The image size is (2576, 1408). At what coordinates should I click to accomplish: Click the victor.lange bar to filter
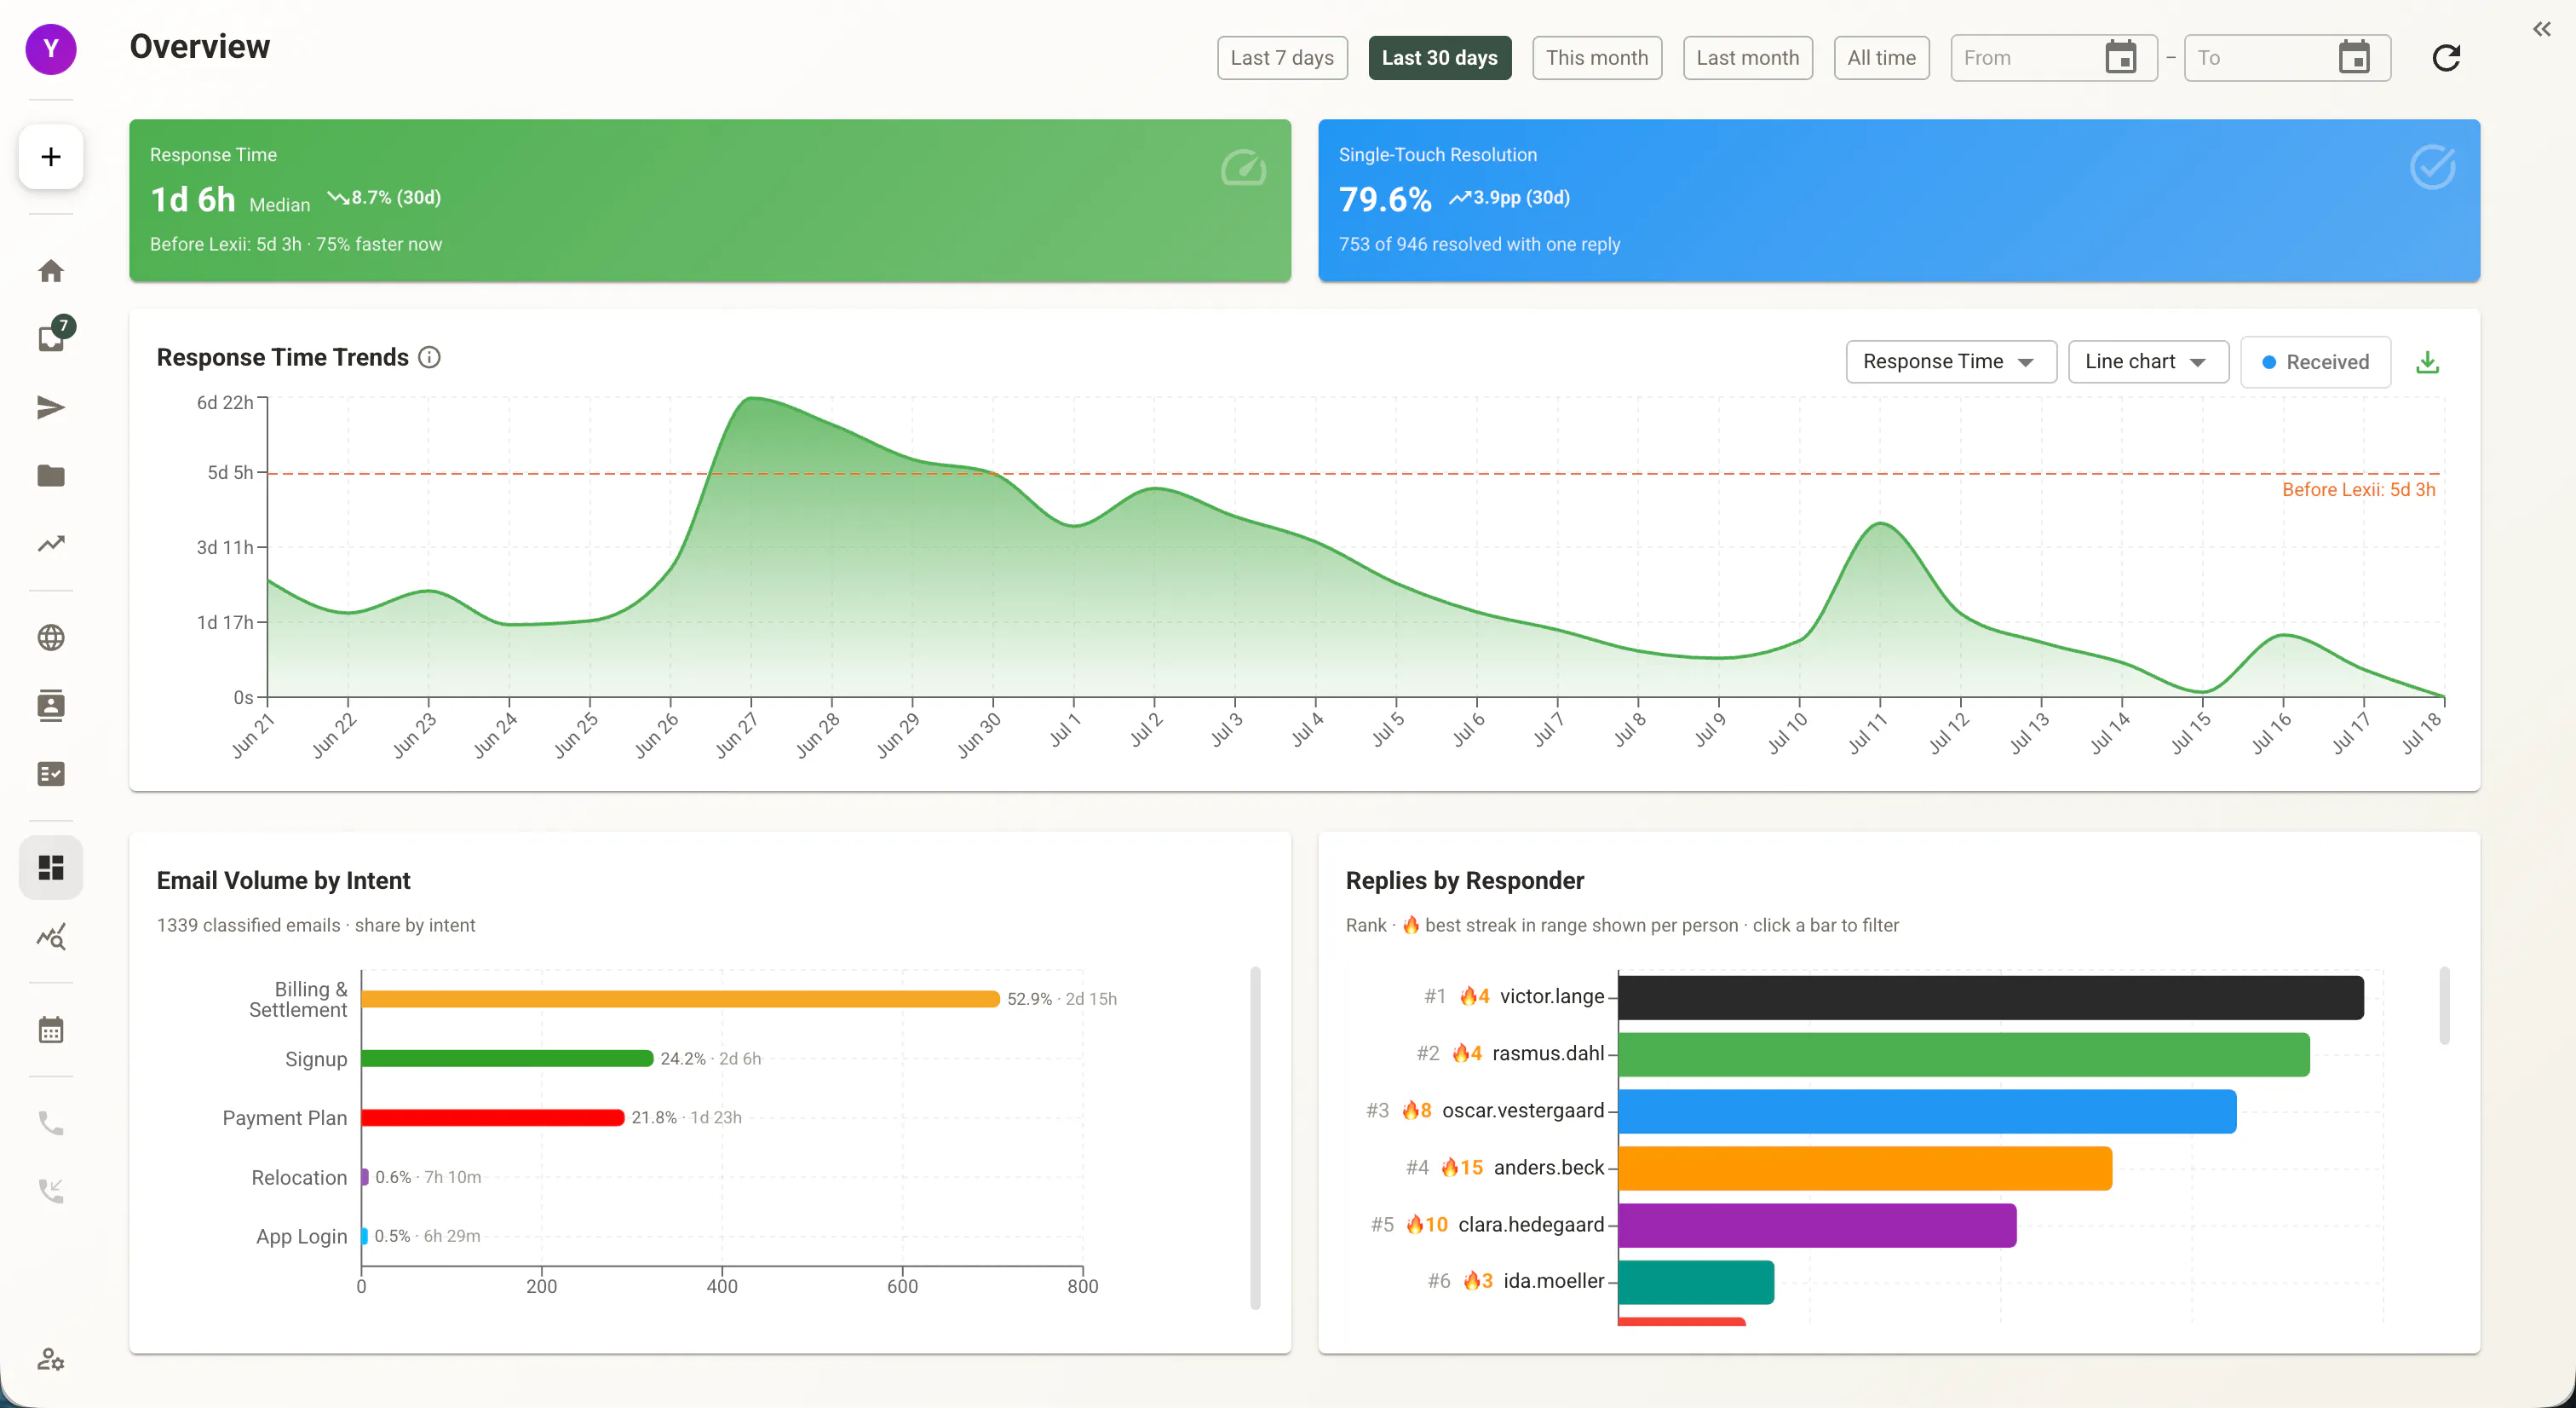[1990, 996]
